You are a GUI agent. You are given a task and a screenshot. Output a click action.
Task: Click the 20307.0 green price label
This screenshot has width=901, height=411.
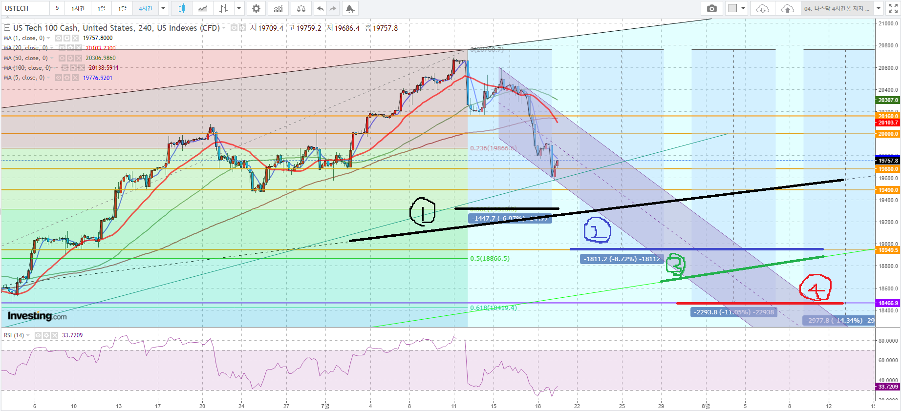click(x=887, y=100)
